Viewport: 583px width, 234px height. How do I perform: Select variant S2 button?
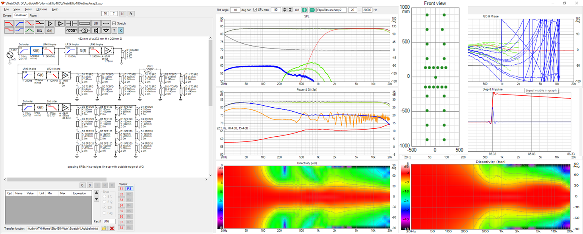121,194
